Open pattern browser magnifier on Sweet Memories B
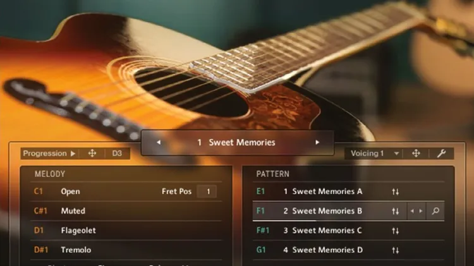Image resolution: width=474 pixels, height=266 pixels. pos(435,211)
